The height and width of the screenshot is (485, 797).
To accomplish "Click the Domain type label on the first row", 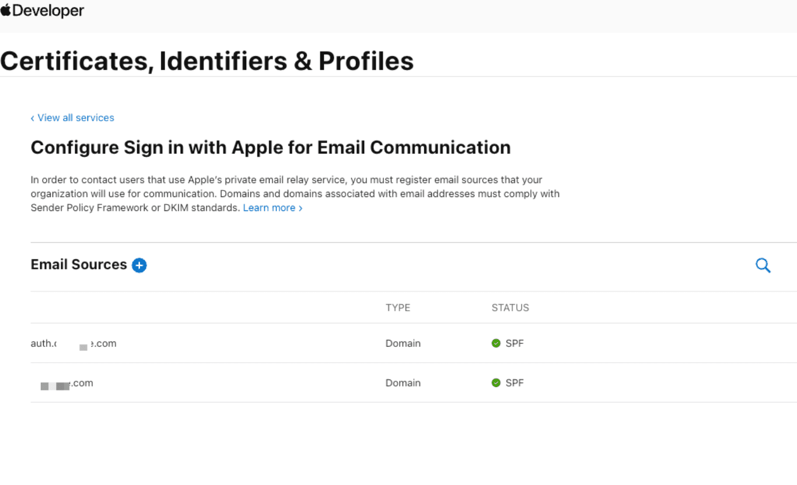I will click(403, 343).
